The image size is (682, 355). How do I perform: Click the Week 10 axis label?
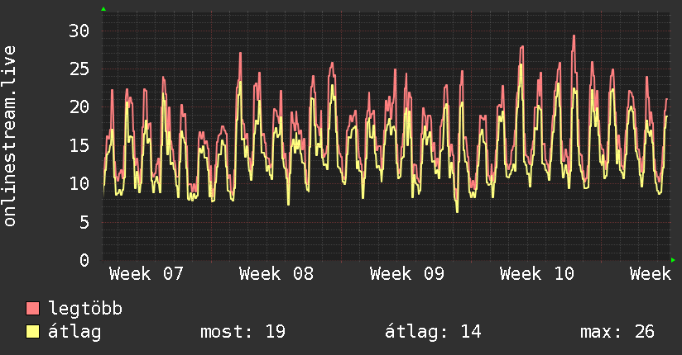537,274
